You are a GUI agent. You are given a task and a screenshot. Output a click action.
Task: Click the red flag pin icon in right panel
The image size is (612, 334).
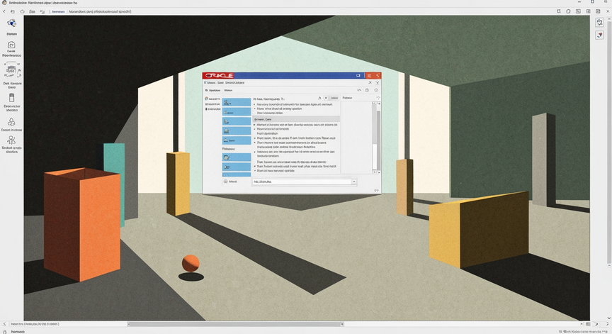click(x=600, y=35)
